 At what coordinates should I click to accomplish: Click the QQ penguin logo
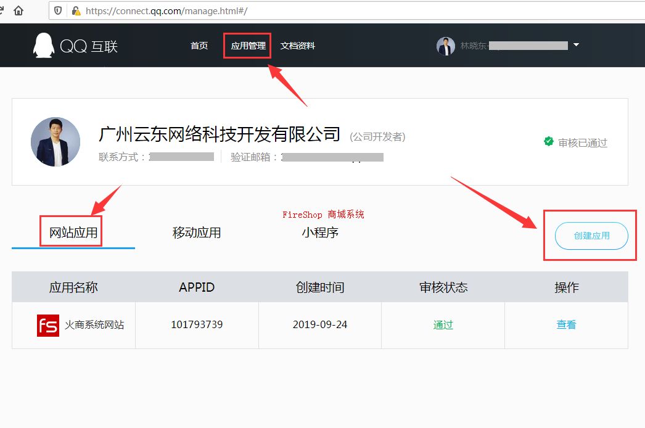pyautogui.click(x=44, y=45)
